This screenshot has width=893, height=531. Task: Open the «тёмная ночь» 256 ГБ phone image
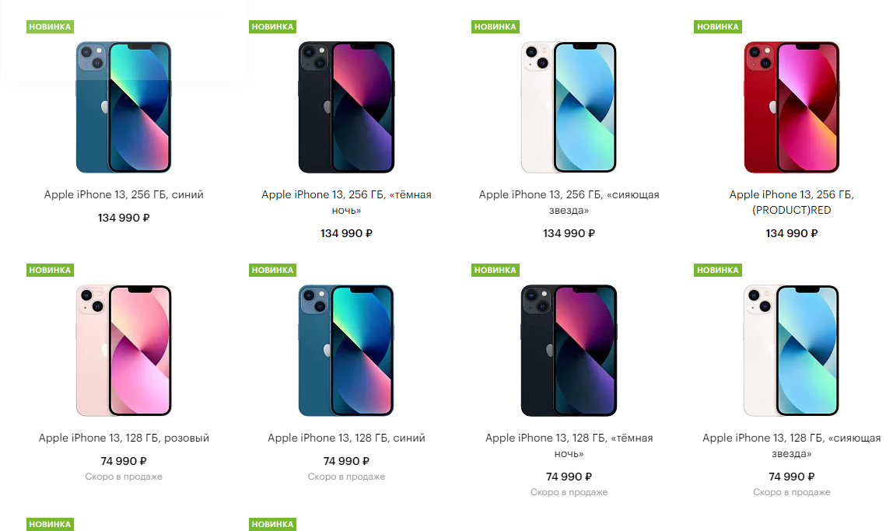[346, 107]
